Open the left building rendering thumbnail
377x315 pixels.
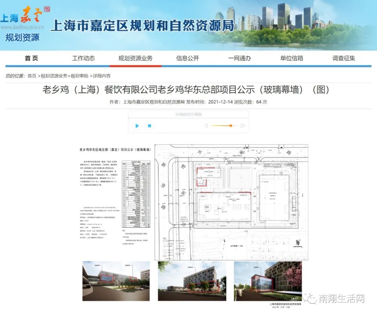(116, 281)
